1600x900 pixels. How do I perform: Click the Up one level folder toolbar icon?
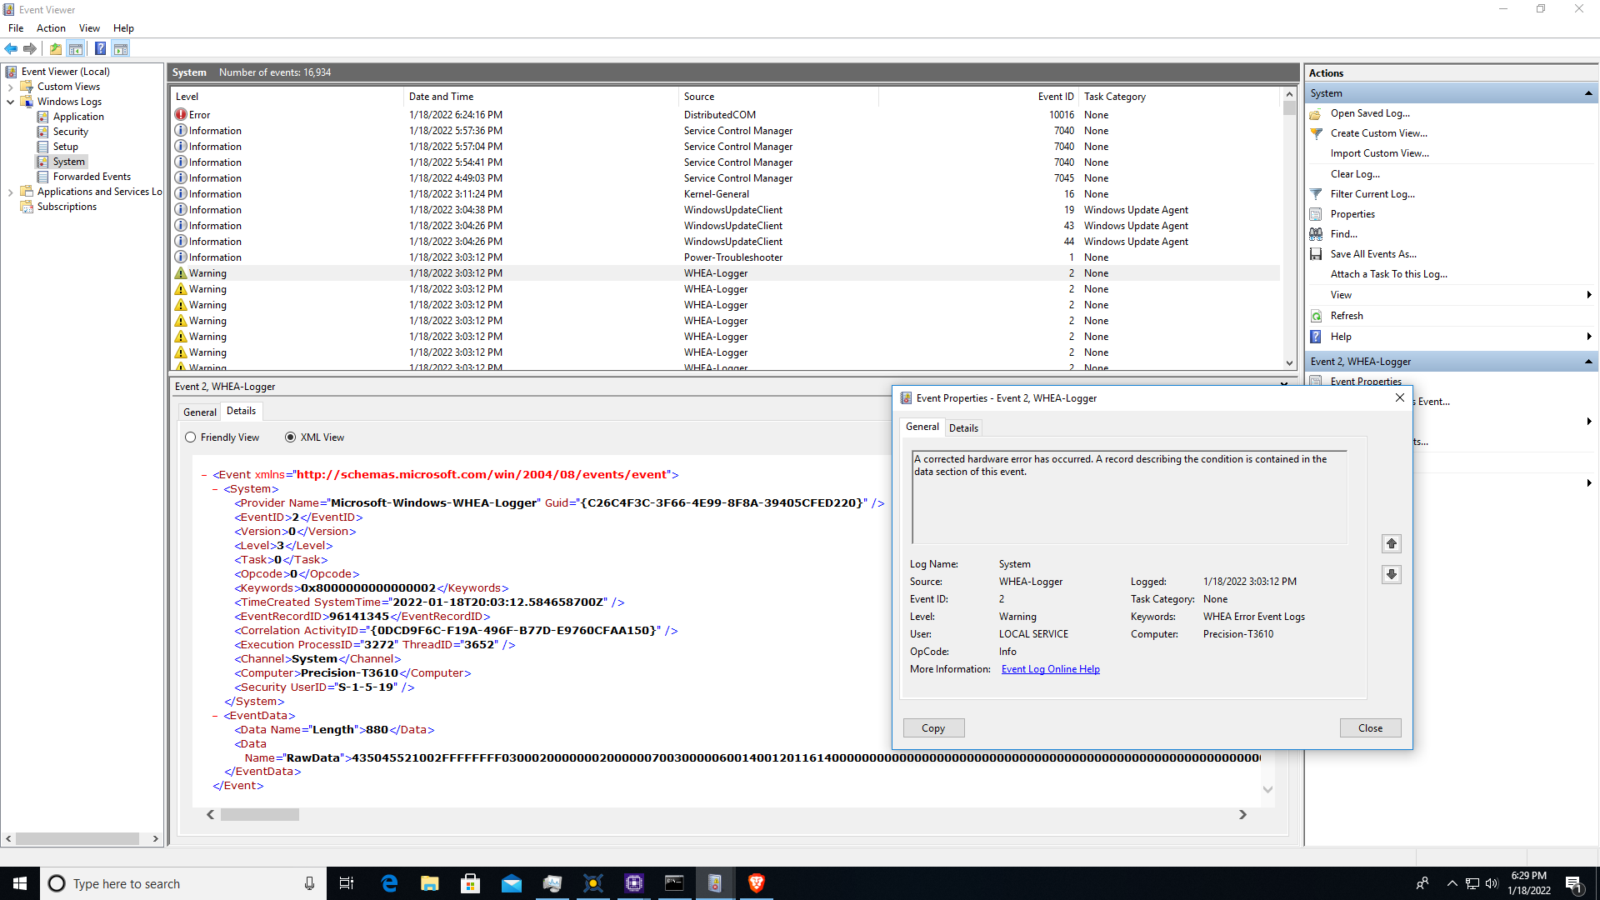[x=55, y=49]
